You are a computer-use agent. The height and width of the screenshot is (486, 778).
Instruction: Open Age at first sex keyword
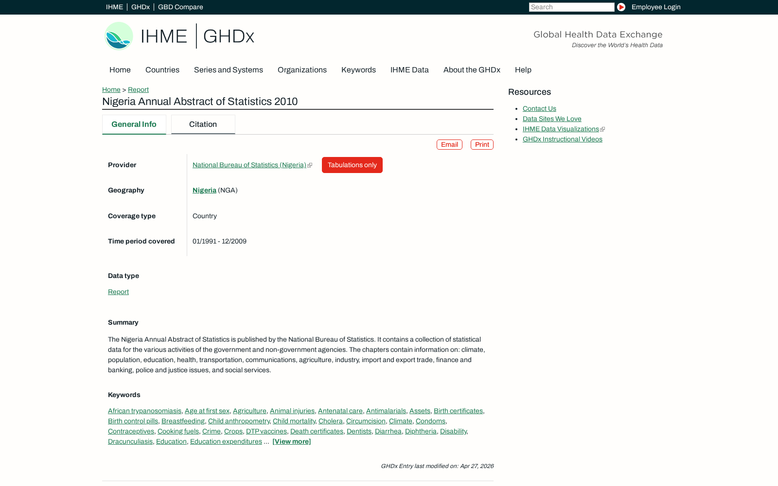pos(207,411)
